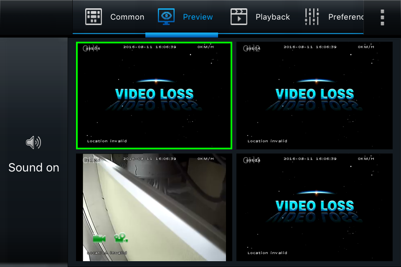Select the CH4 video loss tile
The image size is (401, 267).
pyautogui.click(x=314, y=207)
